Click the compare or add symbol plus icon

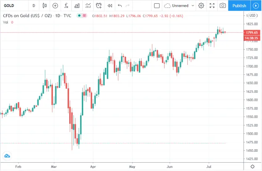click(x=55, y=6)
